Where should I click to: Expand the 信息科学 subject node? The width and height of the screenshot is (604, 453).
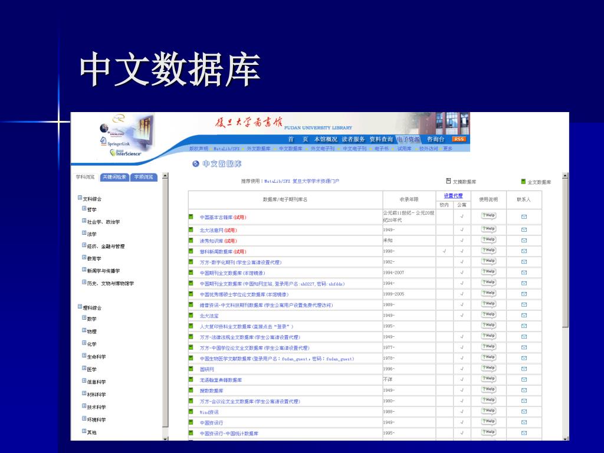[84, 381]
